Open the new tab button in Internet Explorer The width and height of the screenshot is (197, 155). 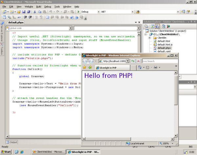133,68
